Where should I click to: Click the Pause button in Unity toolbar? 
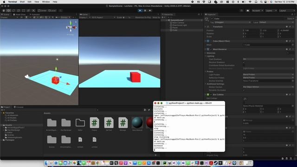point(145,11)
